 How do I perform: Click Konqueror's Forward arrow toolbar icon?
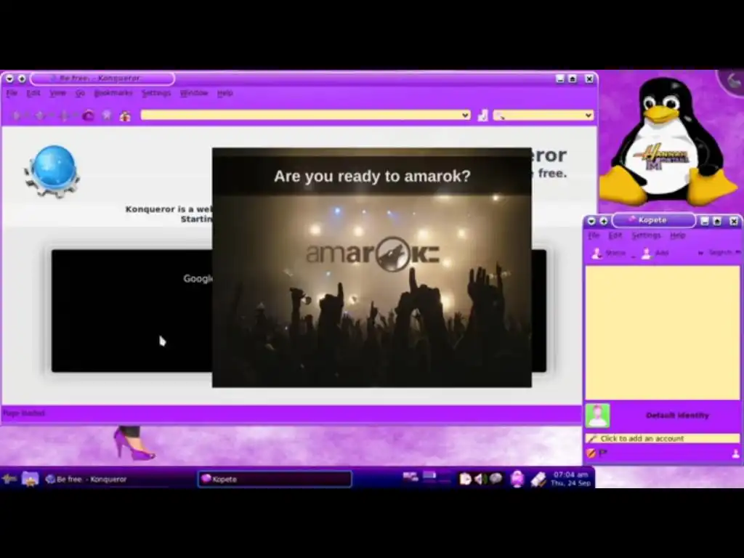coord(40,116)
